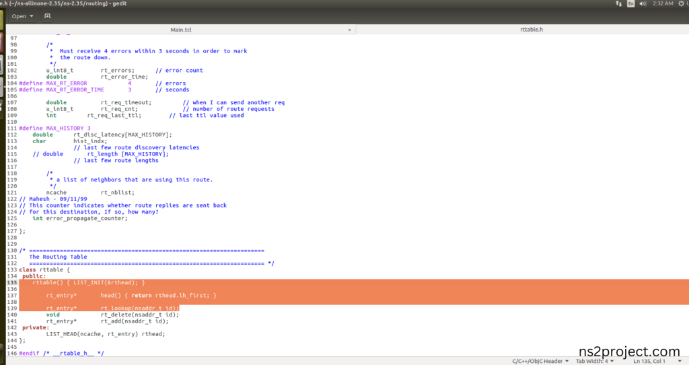This screenshot has height=365, width=689.
Task: Click '#define MAX_RT_ERROR_TIME' directive
Action: (61, 89)
